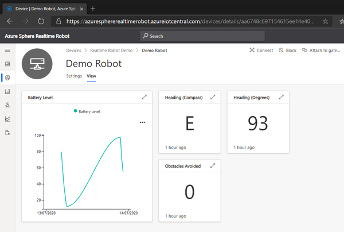Screen dimensions: 344x232
Task: Click '1 hour ago' in Heading (Compass) tile
Action: (175, 148)
